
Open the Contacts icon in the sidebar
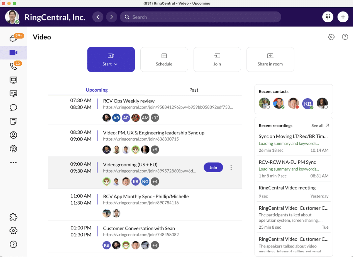13,135
